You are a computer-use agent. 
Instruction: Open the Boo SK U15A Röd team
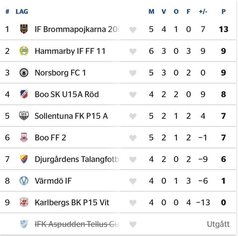coord(67,94)
